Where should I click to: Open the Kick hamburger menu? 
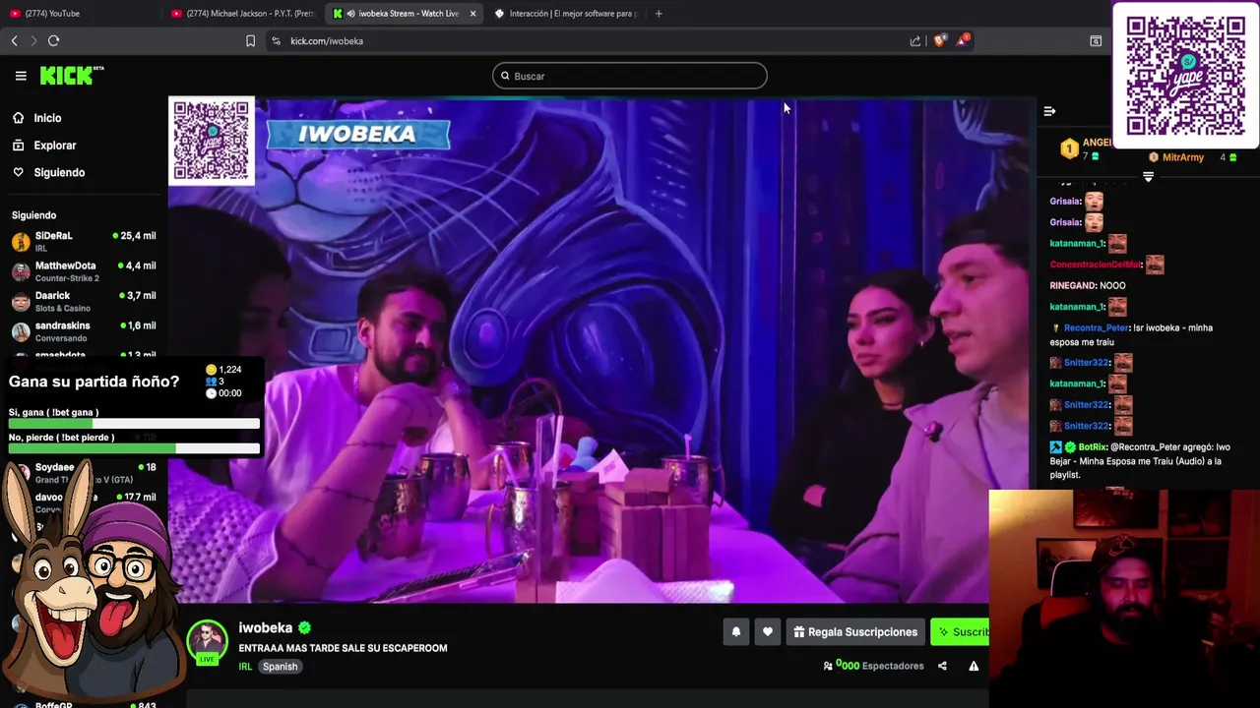[21, 76]
